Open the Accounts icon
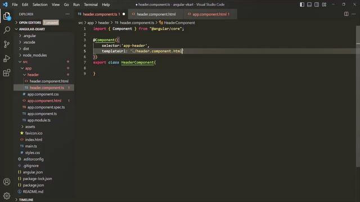Image resolution: width=360 pixels, height=202 pixels. tap(7, 182)
